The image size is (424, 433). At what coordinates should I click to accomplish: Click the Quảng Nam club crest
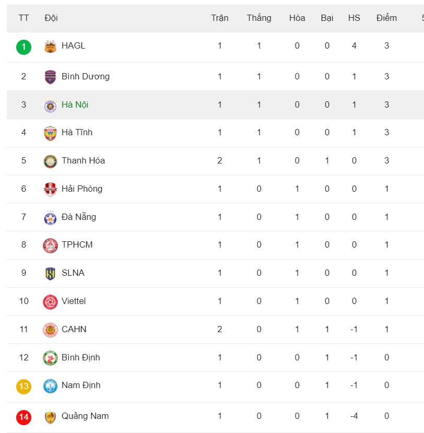(x=50, y=416)
